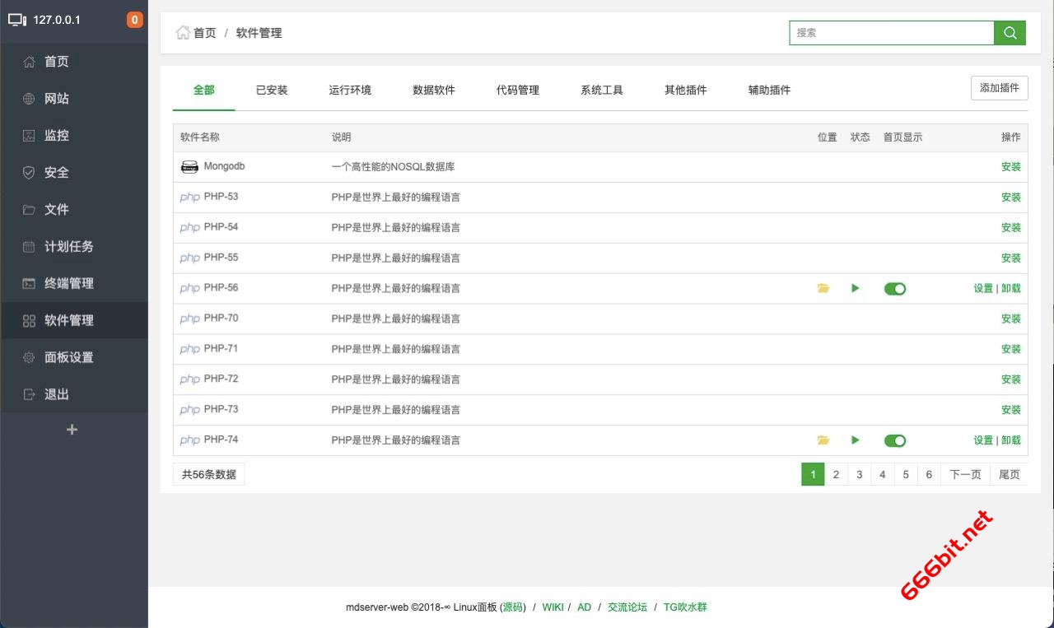The image size is (1054, 628).
Task: Click the green play icon for PHP-74
Action: point(855,440)
